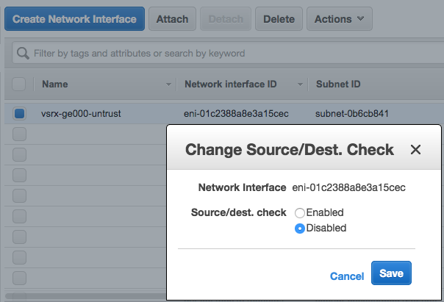Viewport: 444px width, 302px height.
Task: Close the Change Source/Dest. Check dialog
Action: tap(415, 150)
